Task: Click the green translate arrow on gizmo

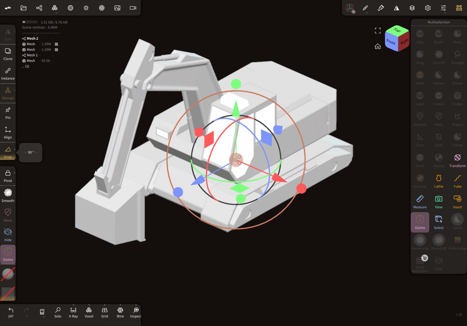Action: pos(236,109)
